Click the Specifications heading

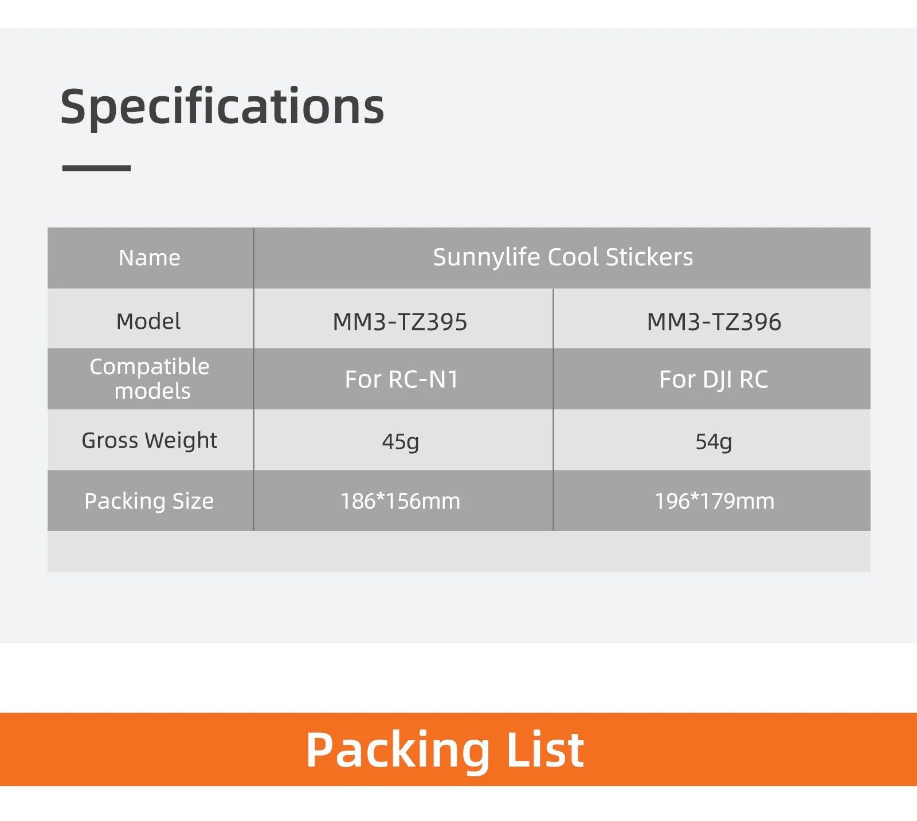pyautogui.click(x=222, y=107)
